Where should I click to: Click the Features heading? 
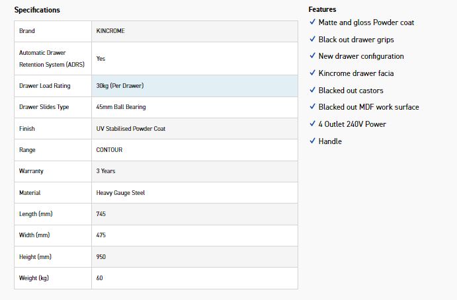pos(322,10)
